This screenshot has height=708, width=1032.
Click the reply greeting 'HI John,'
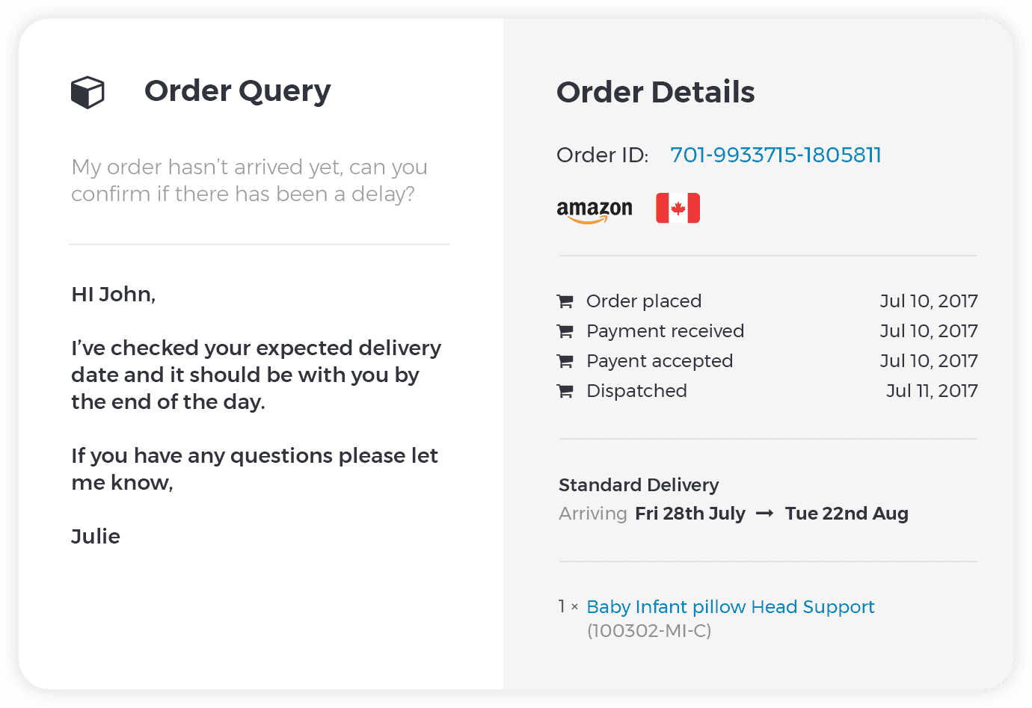pyautogui.click(x=114, y=295)
